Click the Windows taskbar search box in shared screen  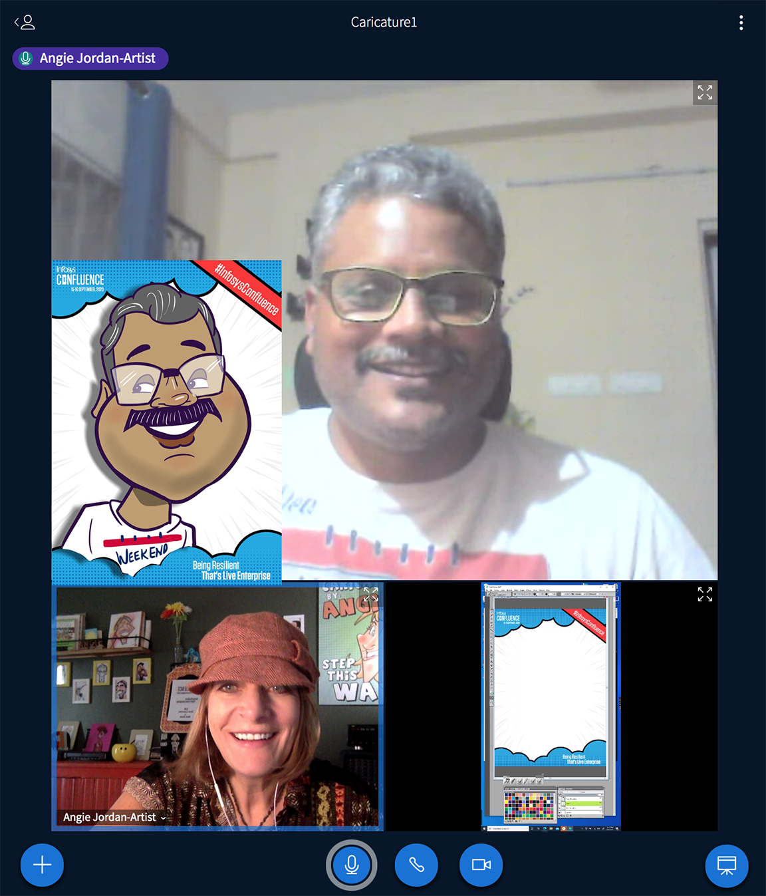(x=507, y=828)
